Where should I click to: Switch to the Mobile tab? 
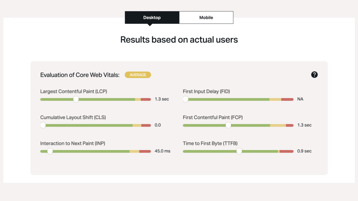tap(206, 17)
